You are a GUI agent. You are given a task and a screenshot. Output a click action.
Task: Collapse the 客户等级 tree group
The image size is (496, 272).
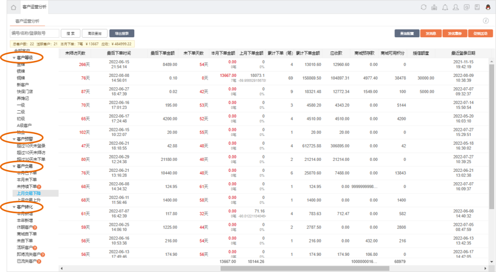[x=14, y=58]
